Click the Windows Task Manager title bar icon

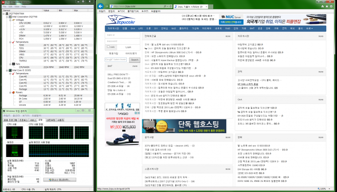[x=4, y=111]
